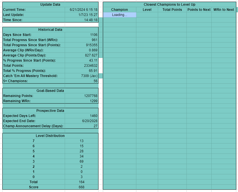This screenshot has height=192, width=238.
Task: Click the level 6 count cell showing 15
Action: click(82, 146)
